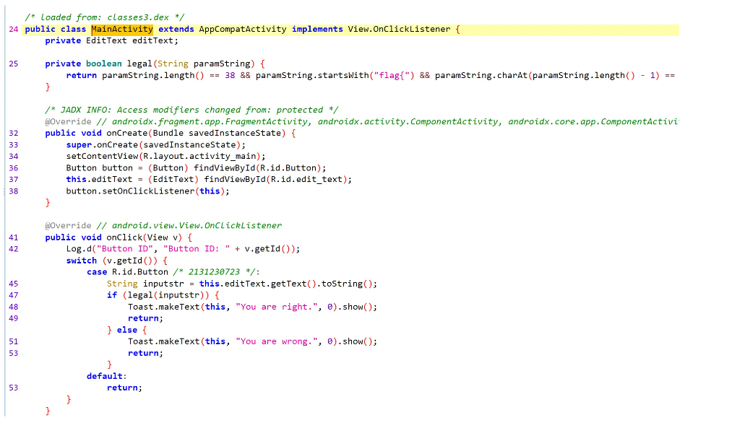Click R.layout.activity_main in setContentView
The height and width of the screenshot is (428, 745).
tap(199, 157)
